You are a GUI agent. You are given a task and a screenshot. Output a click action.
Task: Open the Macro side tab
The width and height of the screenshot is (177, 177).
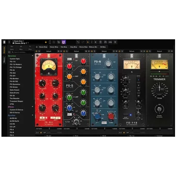click(x=4, y=60)
